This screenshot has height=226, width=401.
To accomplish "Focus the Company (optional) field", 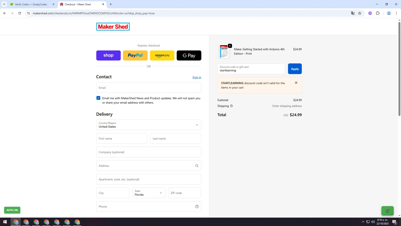I will [x=149, y=152].
